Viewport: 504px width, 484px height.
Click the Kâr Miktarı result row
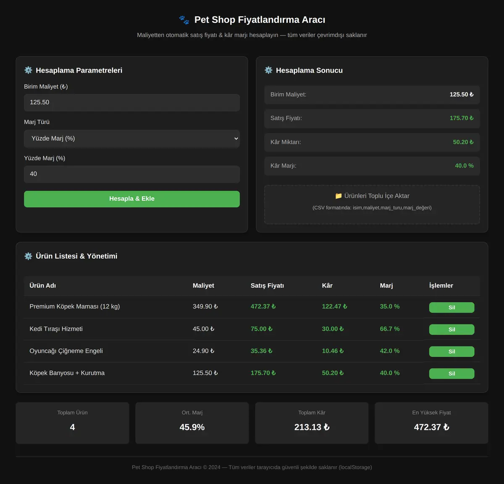372,142
